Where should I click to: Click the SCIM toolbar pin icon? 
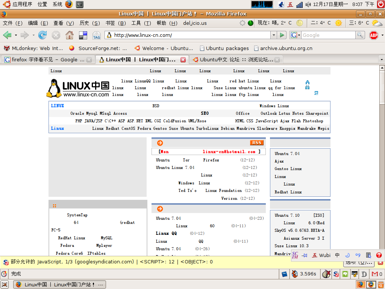pos(305,256)
